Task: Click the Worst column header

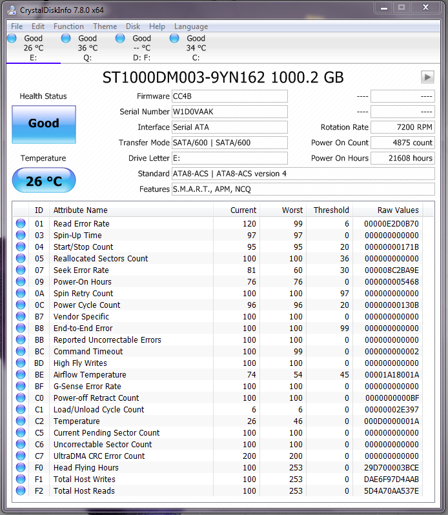Action: click(283, 210)
